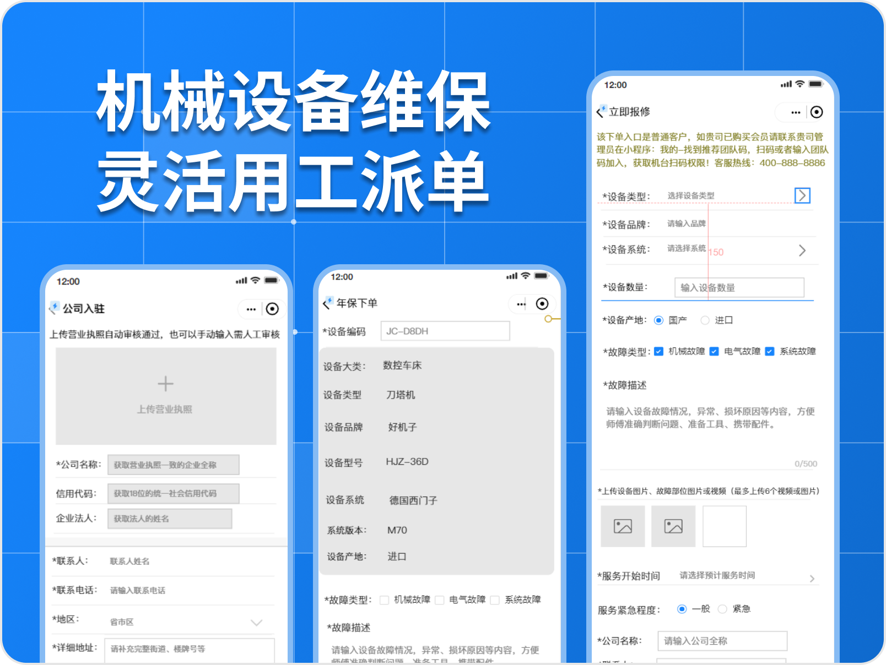This screenshot has height=665, width=886.
Task: Tap back arrow on 公司入驻 screen
Action: (53, 308)
